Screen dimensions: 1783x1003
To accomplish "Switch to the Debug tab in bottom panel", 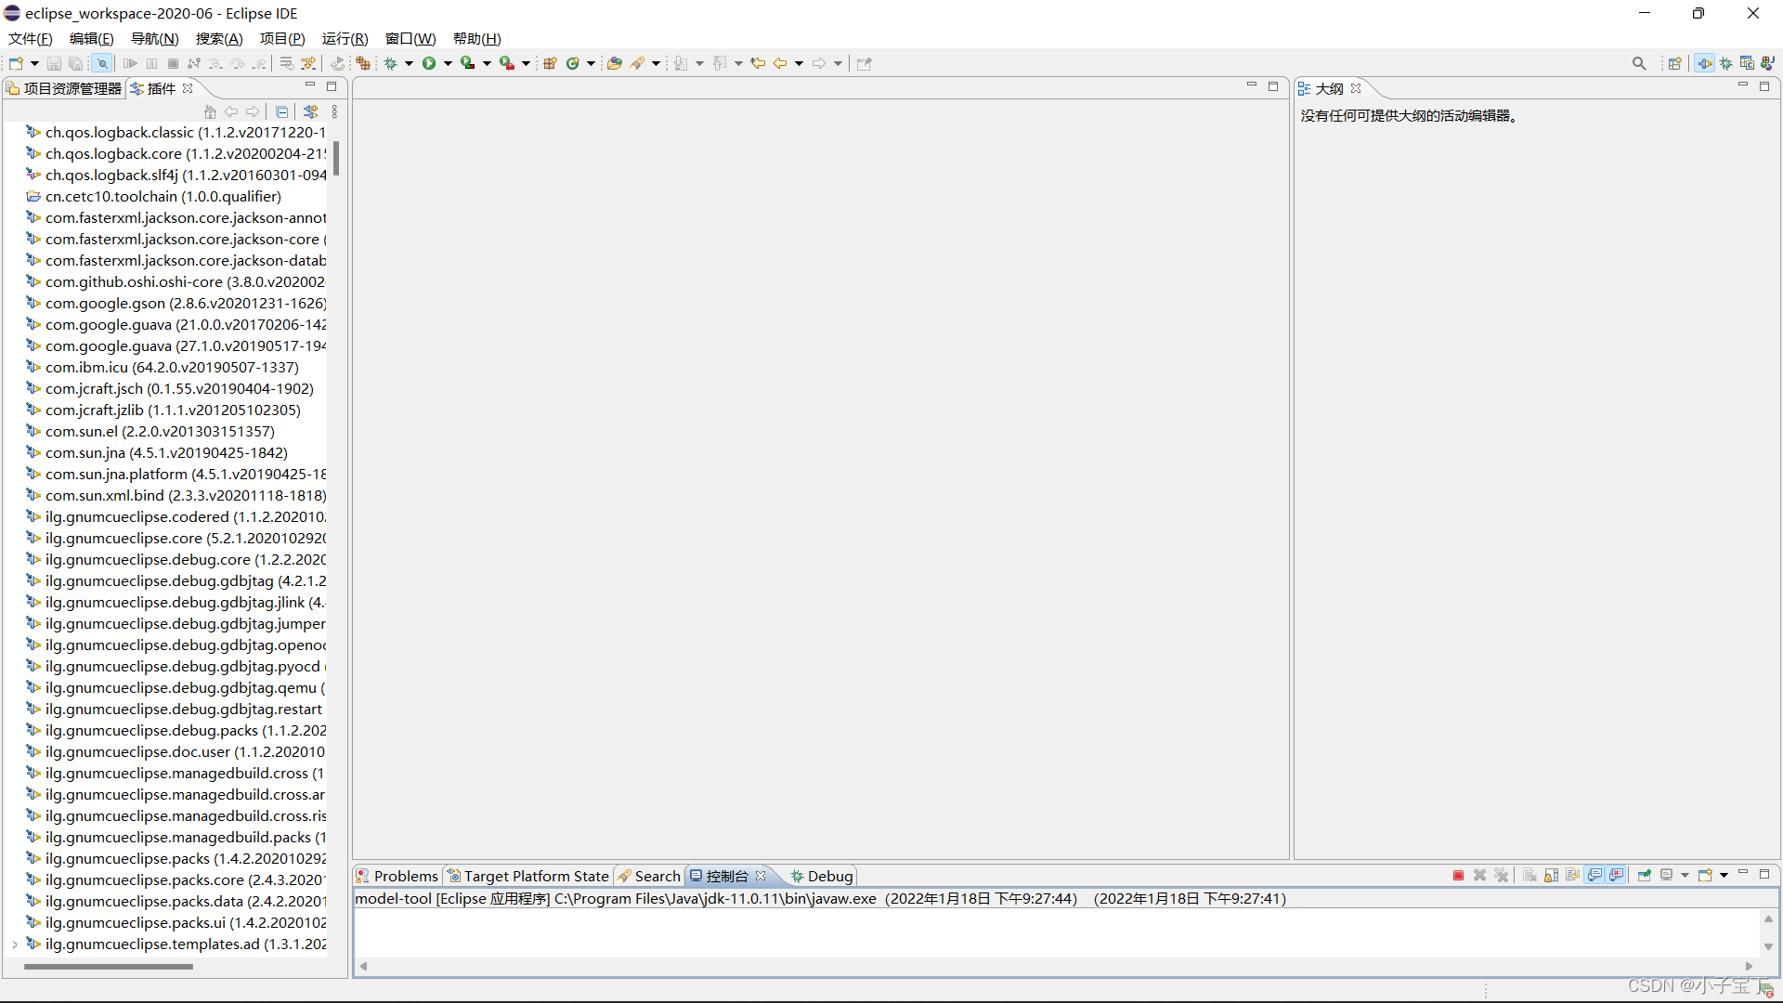I will 821,876.
